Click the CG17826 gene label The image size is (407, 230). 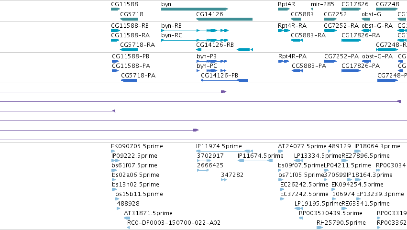[x=355, y=4]
